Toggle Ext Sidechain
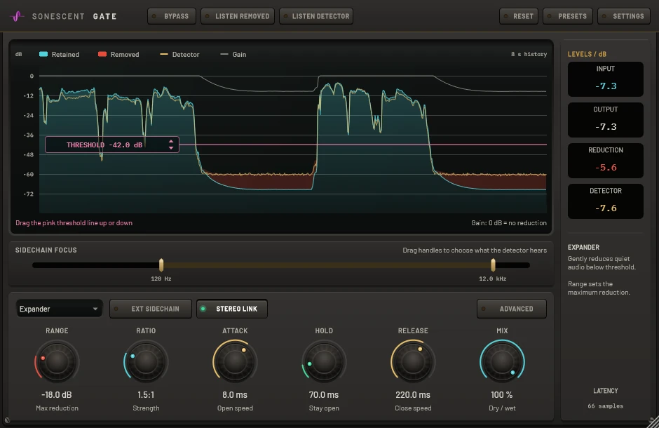 151,309
